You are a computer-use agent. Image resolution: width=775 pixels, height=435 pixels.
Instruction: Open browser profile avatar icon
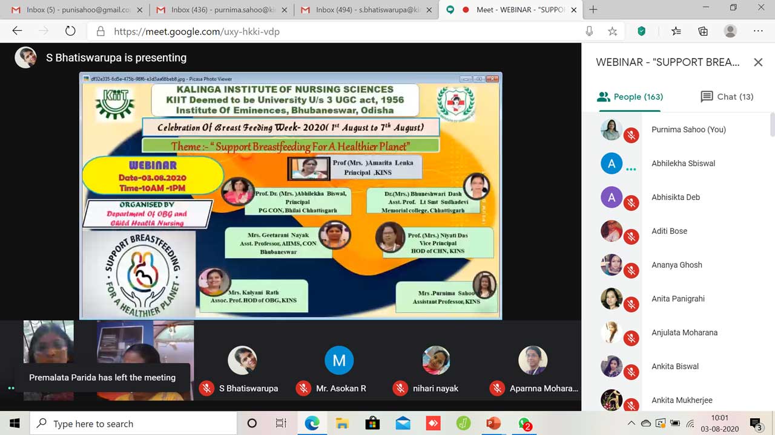730,31
